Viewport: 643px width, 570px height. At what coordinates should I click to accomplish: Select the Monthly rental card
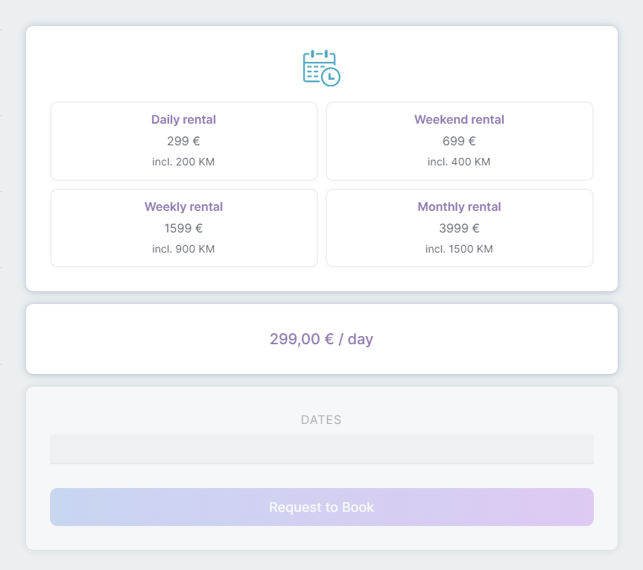(459, 228)
